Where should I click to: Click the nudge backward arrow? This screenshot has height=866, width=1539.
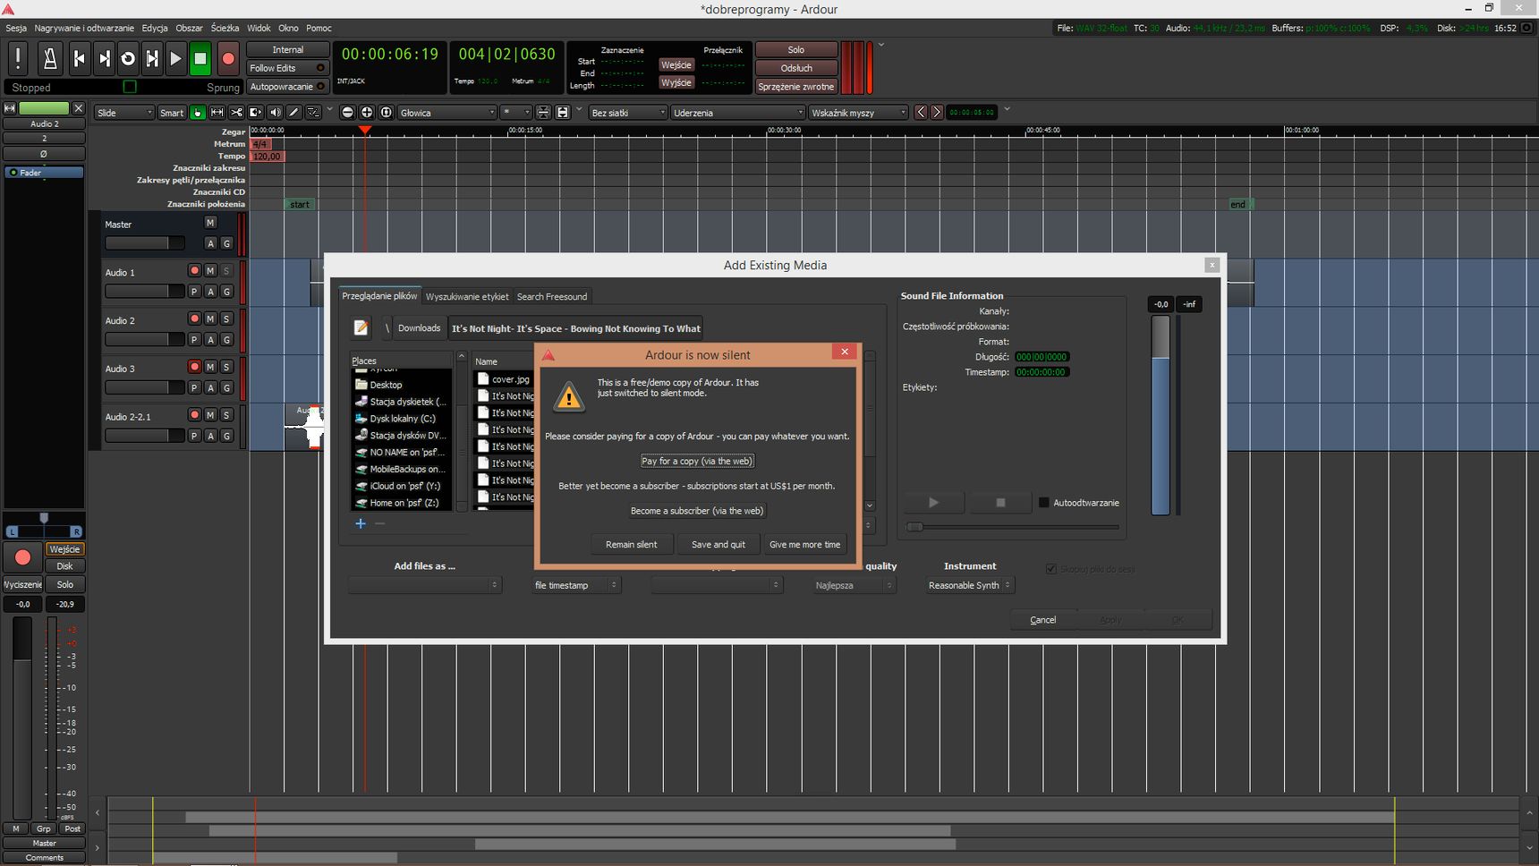point(921,112)
